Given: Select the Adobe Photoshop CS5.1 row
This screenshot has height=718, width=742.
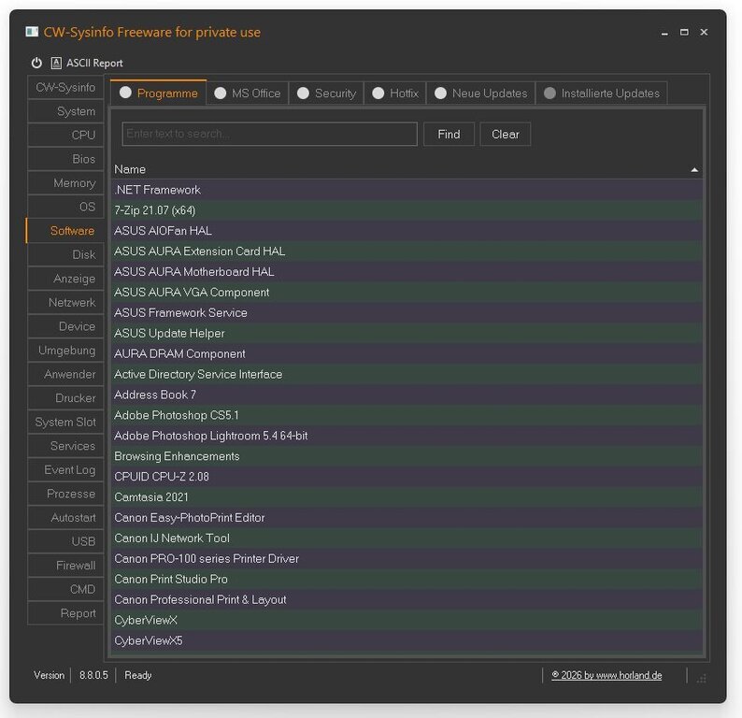Looking at the screenshot, I should click(x=177, y=415).
